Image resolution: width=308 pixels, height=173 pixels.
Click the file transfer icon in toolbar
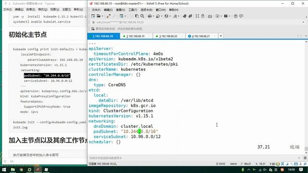coord(158,16)
